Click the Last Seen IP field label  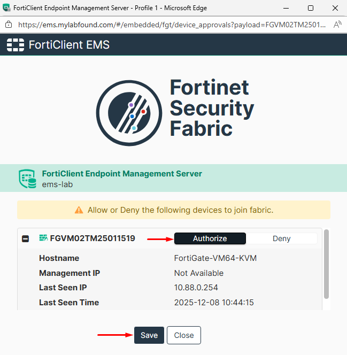63,288
